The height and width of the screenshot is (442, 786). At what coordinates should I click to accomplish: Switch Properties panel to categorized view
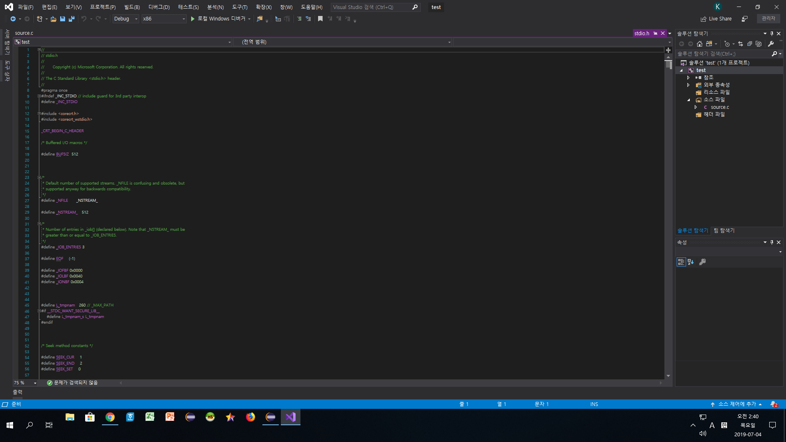[681, 262]
